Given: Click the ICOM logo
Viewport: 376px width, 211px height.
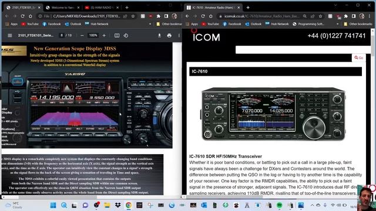Looking at the screenshot, I should tap(206, 35).
